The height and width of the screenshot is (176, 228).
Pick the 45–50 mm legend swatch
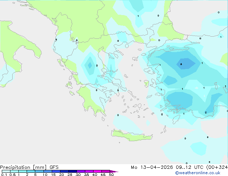pos(106,171)
